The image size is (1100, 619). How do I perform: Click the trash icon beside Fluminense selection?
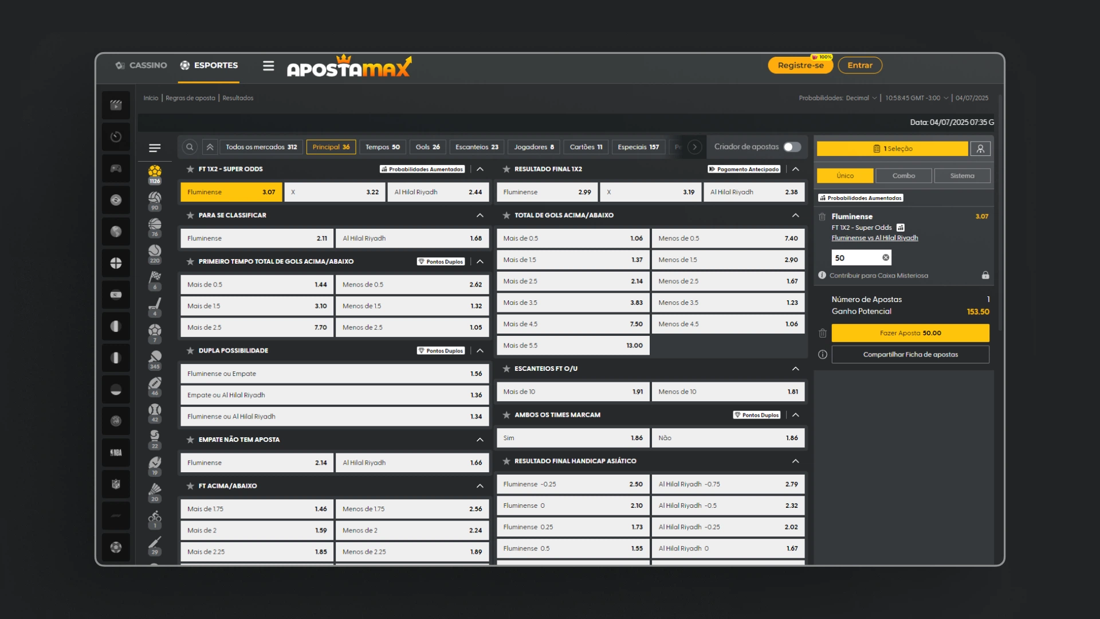pyautogui.click(x=822, y=217)
